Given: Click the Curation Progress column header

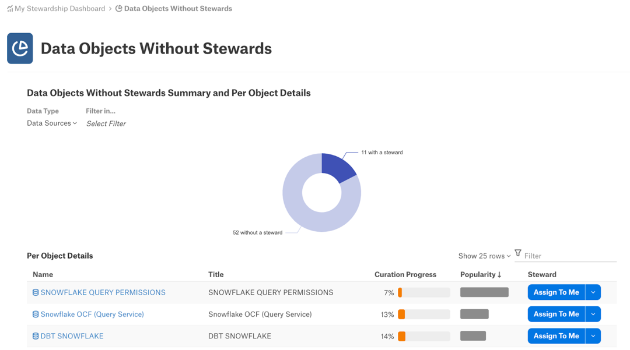Looking at the screenshot, I should click(405, 275).
